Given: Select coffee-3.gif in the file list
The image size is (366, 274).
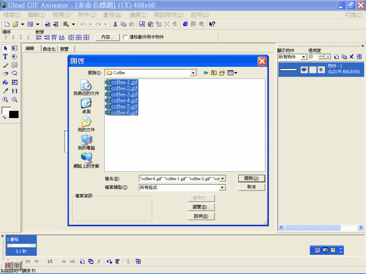Looking at the screenshot, I should coord(124,95).
